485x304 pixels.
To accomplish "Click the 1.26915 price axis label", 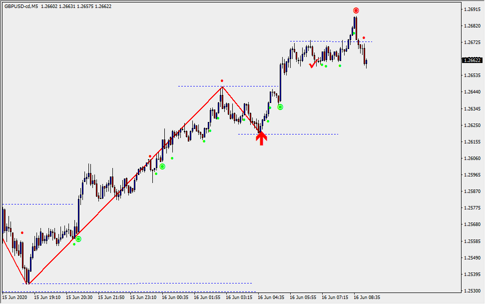I will point(472,9).
